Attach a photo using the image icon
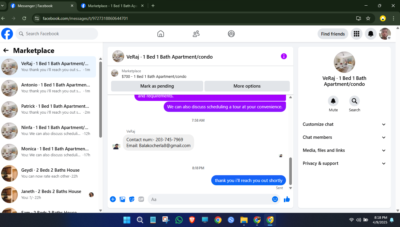 click(122, 199)
